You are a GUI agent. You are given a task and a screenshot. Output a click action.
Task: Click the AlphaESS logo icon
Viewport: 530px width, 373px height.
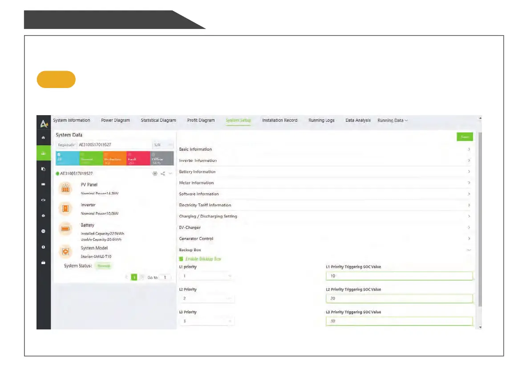click(x=44, y=124)
